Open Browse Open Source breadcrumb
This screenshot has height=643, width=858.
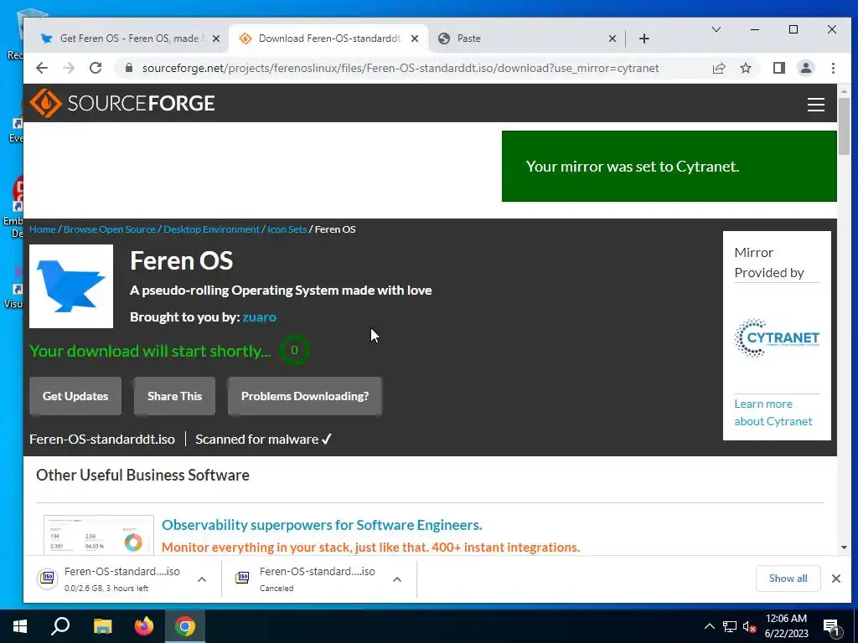[110, 229]
